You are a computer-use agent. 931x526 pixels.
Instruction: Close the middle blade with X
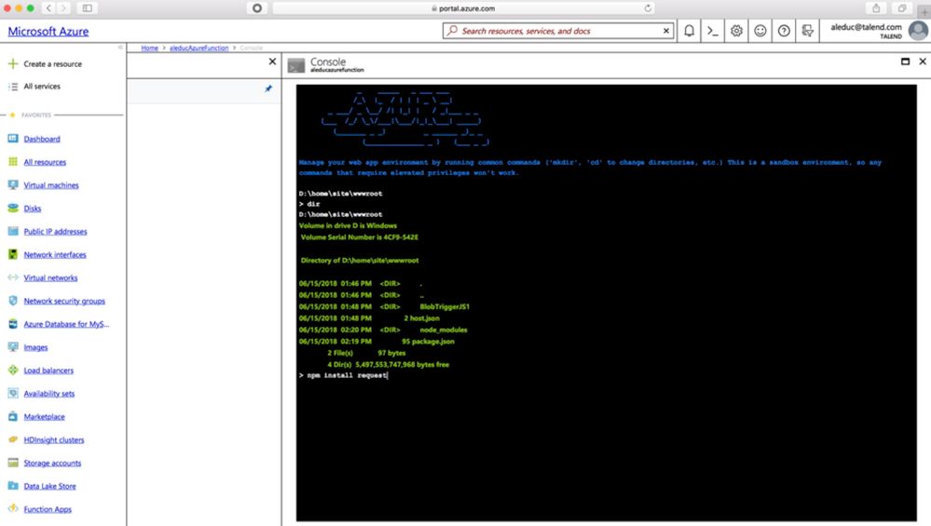click(272, 61)
